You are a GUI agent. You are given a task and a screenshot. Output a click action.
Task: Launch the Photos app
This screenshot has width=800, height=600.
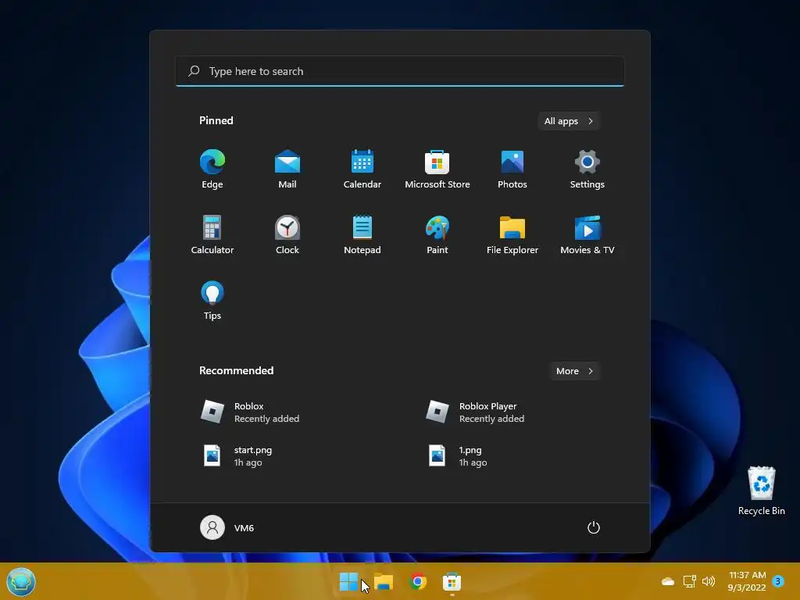(512, 170)
